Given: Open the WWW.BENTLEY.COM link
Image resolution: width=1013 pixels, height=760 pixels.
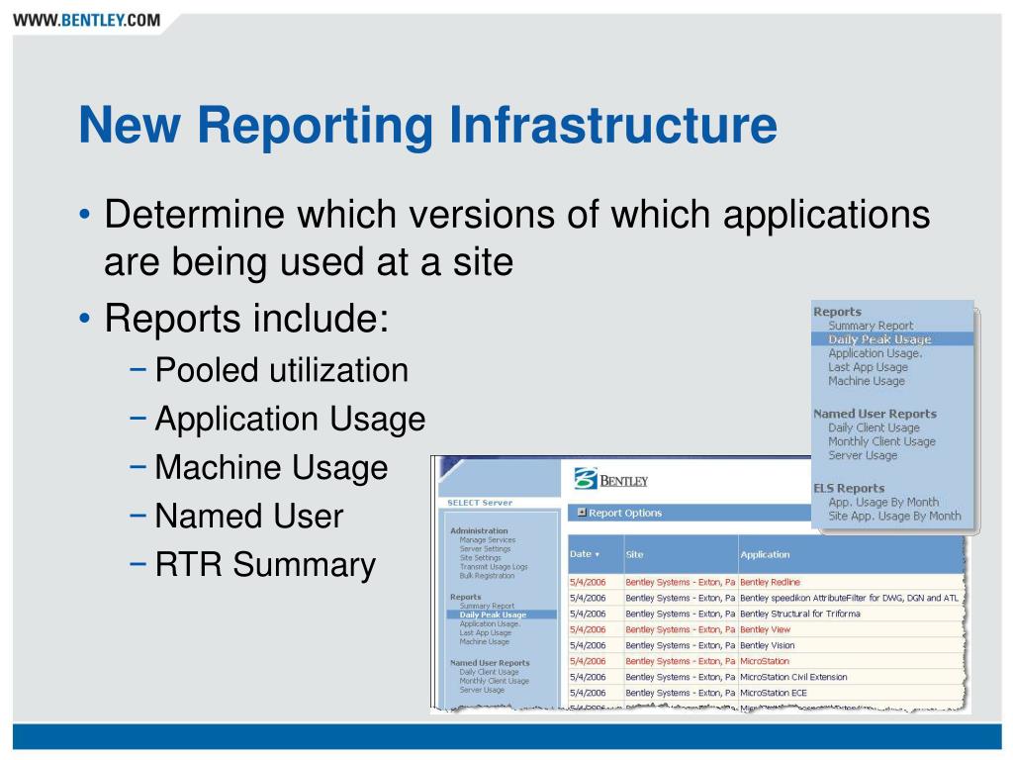Looking at the screenshot, I should 87,20.
